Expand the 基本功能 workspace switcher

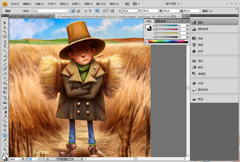(173, 3)
